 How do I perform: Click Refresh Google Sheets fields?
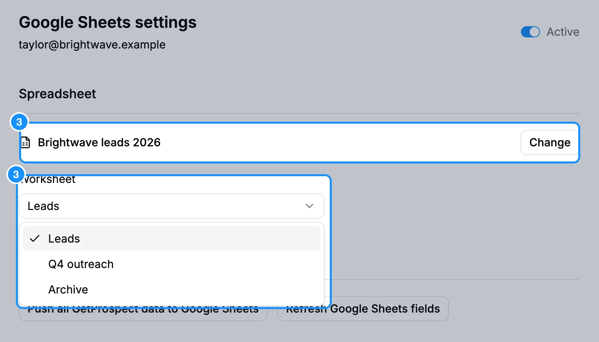pyautogui.click(x=363, y=309)
